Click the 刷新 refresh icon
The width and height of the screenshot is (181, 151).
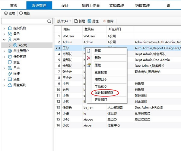[21, 13]
